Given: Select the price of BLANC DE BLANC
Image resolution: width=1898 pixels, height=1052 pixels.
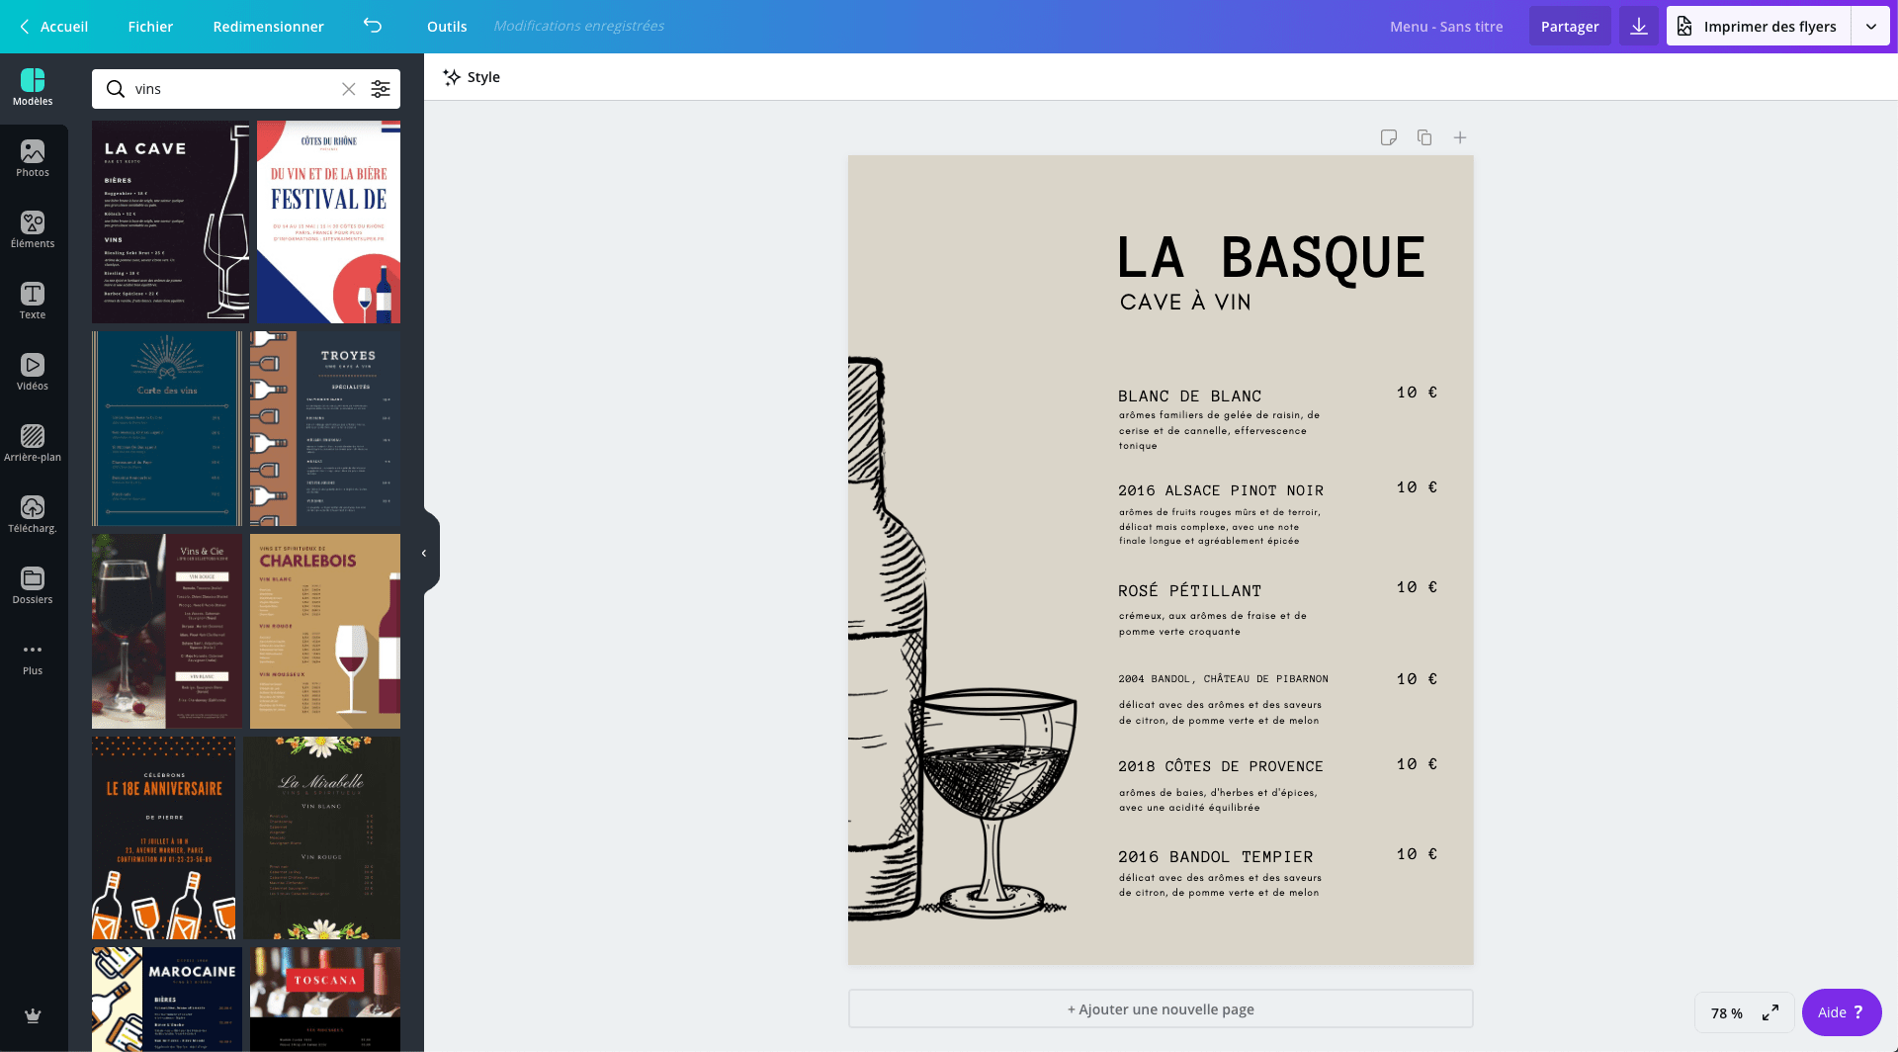Looking at the screenshot, I should pyautogui.click(x=1416, y=393).
